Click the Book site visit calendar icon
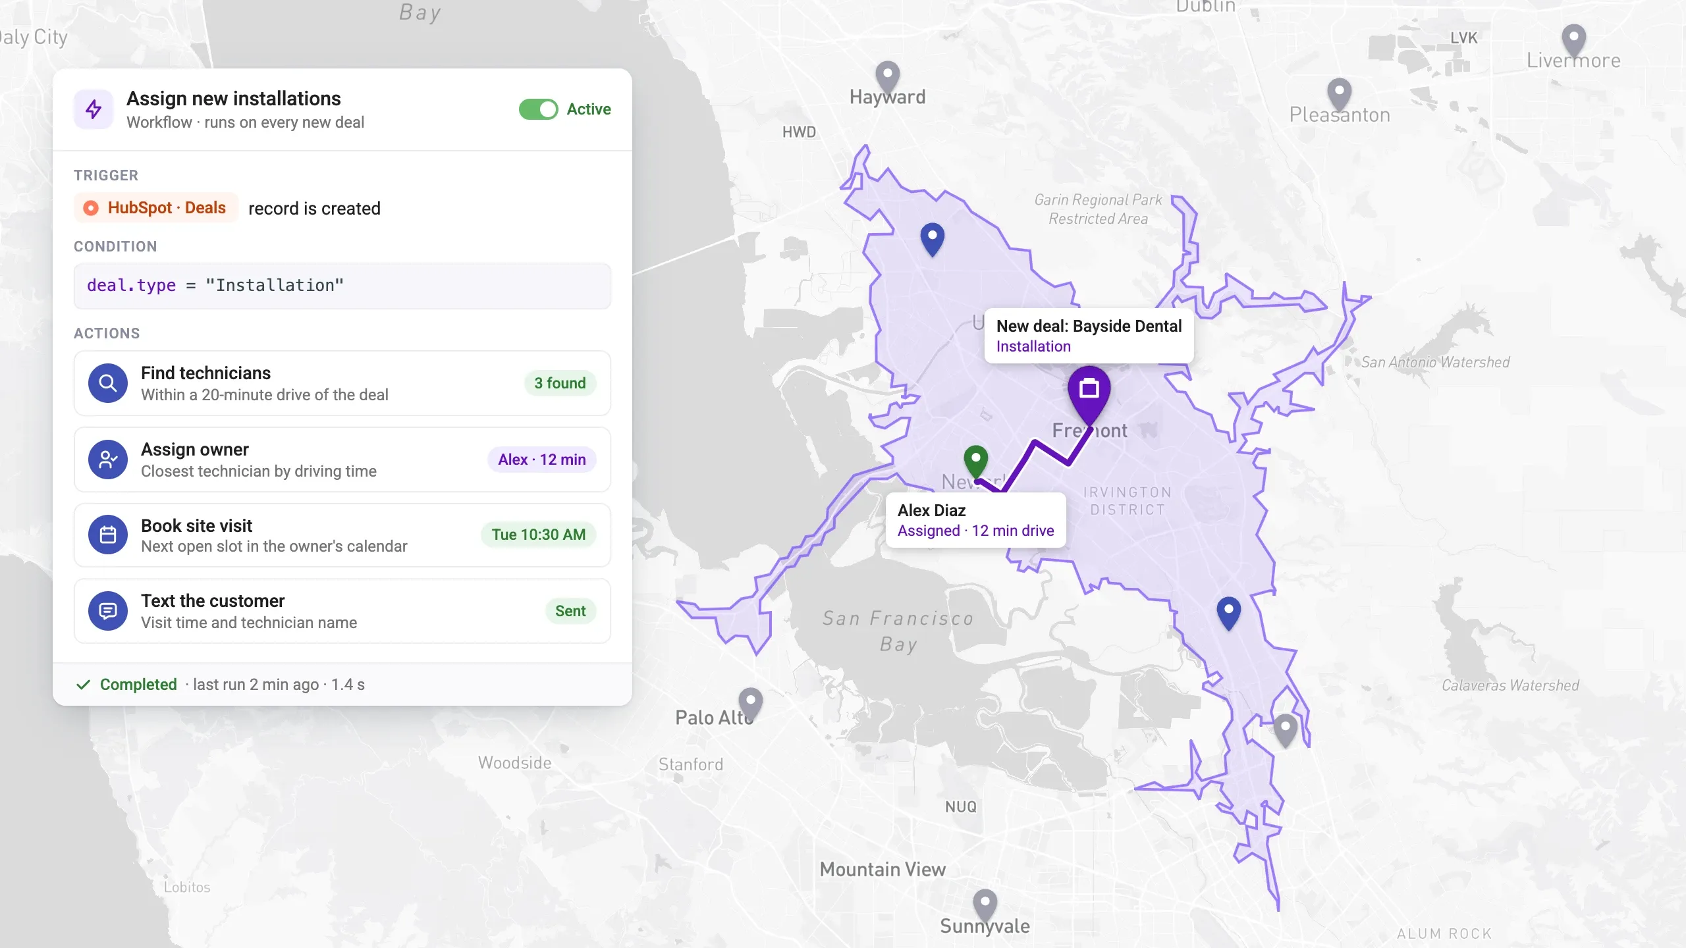This screenshot has height=948, width=1686. coord(108,535)
